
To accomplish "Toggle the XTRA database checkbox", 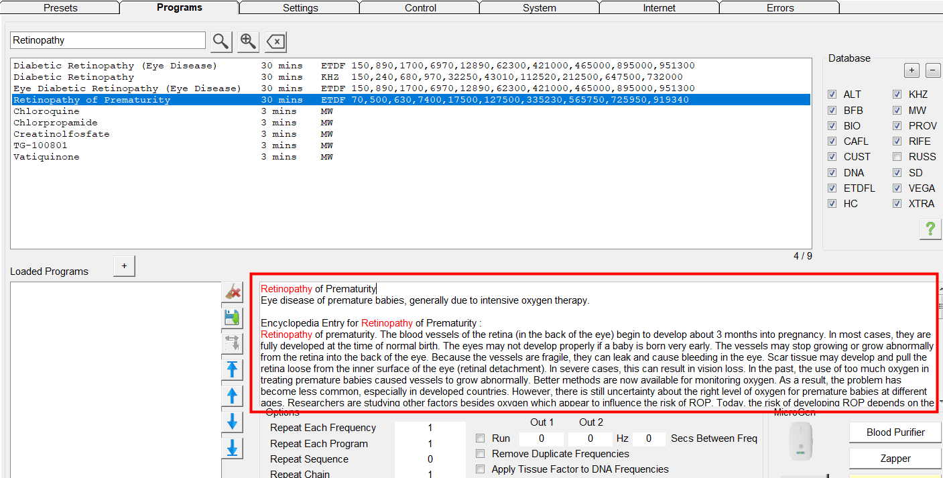I will [x=897, y=204].
